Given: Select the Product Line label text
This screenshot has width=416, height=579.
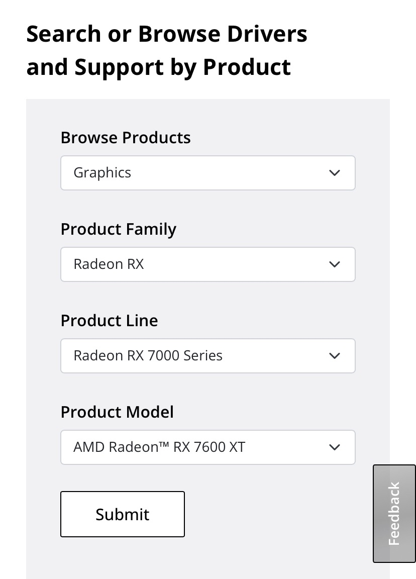Looking at the screenshot, I should coord(110,321).
